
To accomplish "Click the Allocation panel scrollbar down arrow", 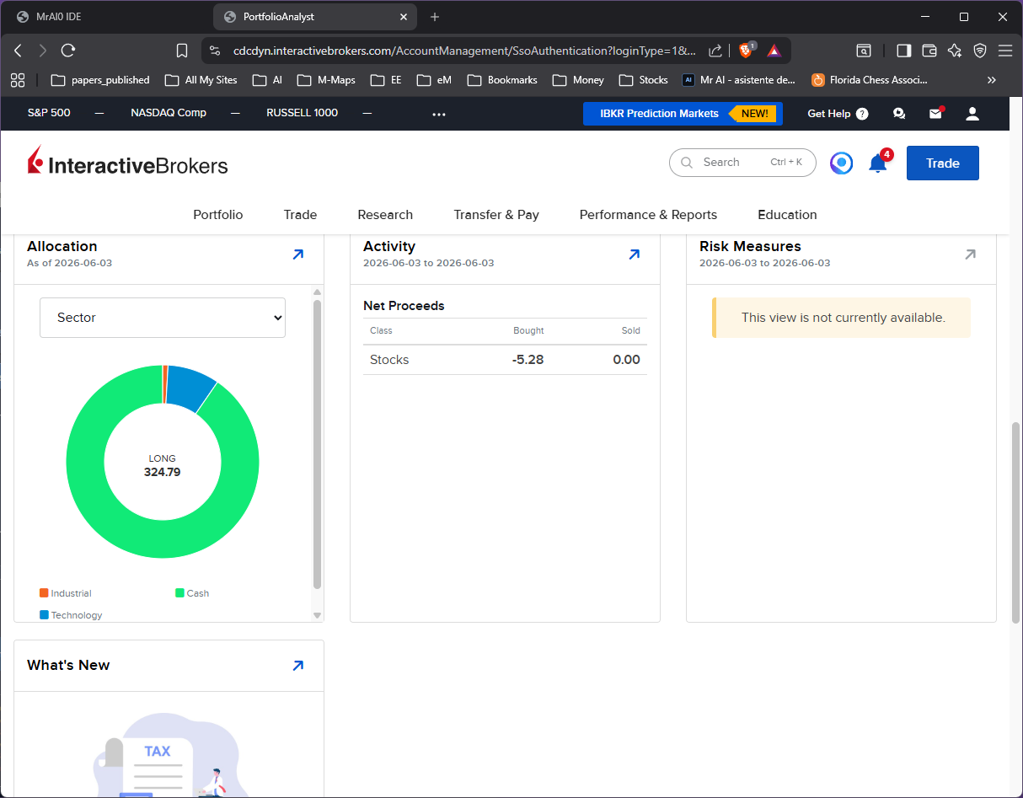I will [x=318, y=615].
